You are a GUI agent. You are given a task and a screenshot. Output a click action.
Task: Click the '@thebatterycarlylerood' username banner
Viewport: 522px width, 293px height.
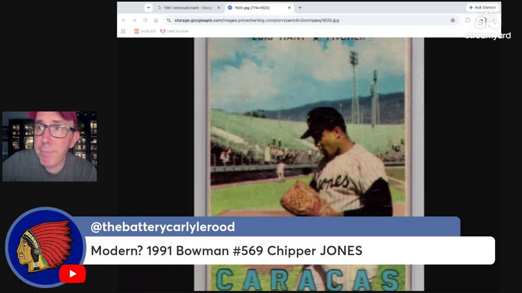[163, 227]
